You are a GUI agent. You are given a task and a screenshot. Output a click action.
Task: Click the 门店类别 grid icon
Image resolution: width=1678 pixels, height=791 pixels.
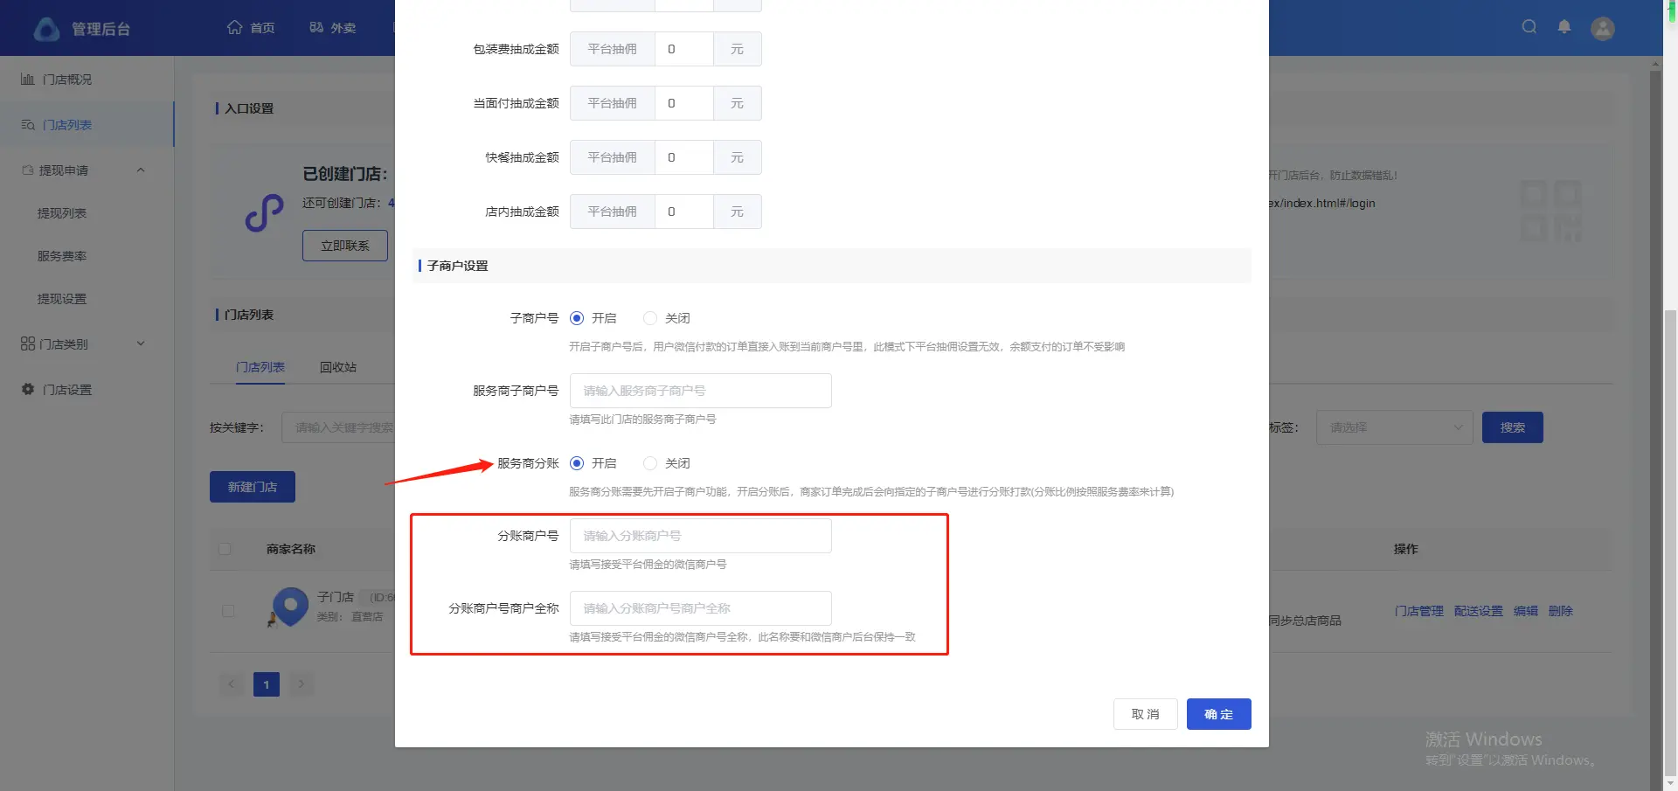[28, 343]
